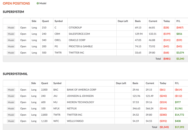Image resolution: width=188 pixels, height=130 pixels.
Task: Click the JOHNSON & JOHNSON name
Action: click(80, 96)
